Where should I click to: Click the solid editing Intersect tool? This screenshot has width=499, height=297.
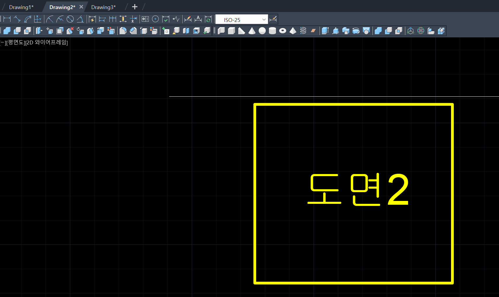(x=27, y=31)
